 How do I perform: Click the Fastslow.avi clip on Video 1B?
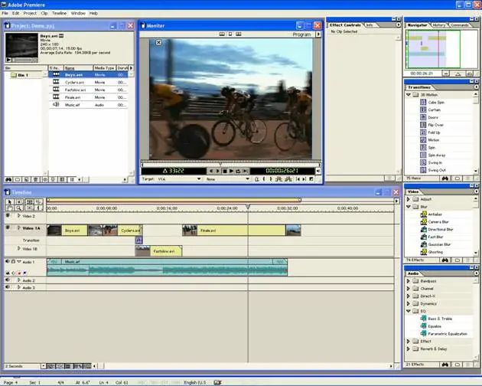(x=158, y=251)
